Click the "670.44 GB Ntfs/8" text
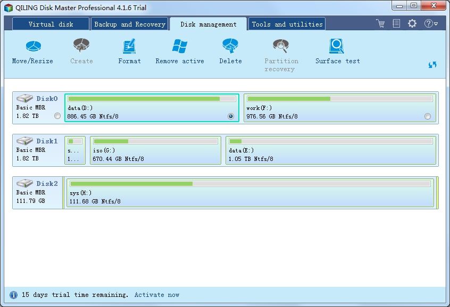Image resolution: width=450 pixels, height=307 pixels. 118,159
